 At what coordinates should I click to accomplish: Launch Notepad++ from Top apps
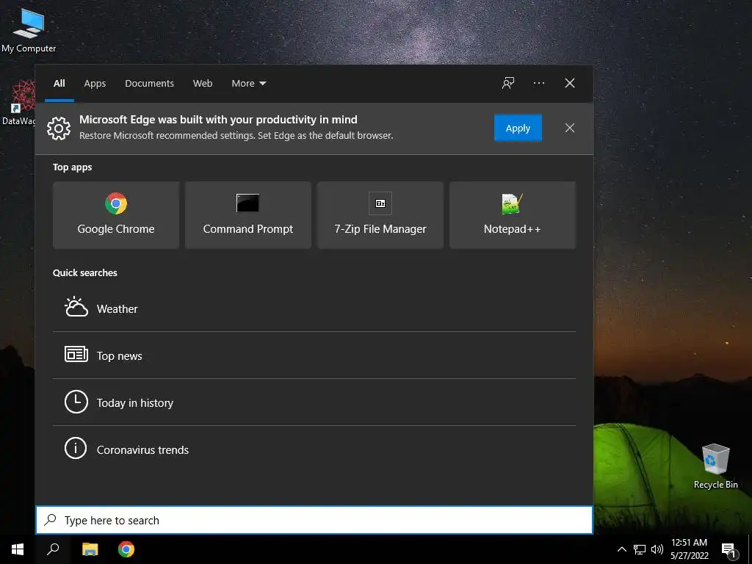pos(512,215)
